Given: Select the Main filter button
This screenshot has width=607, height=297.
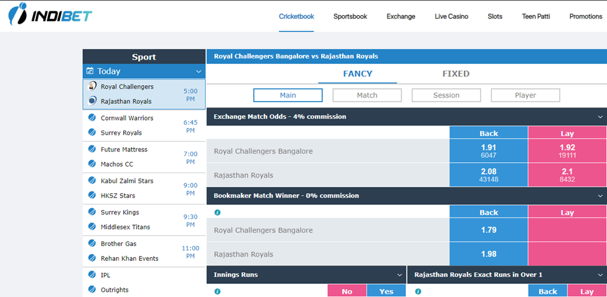Looking at the screenshot, I should (x=288, y=96).
